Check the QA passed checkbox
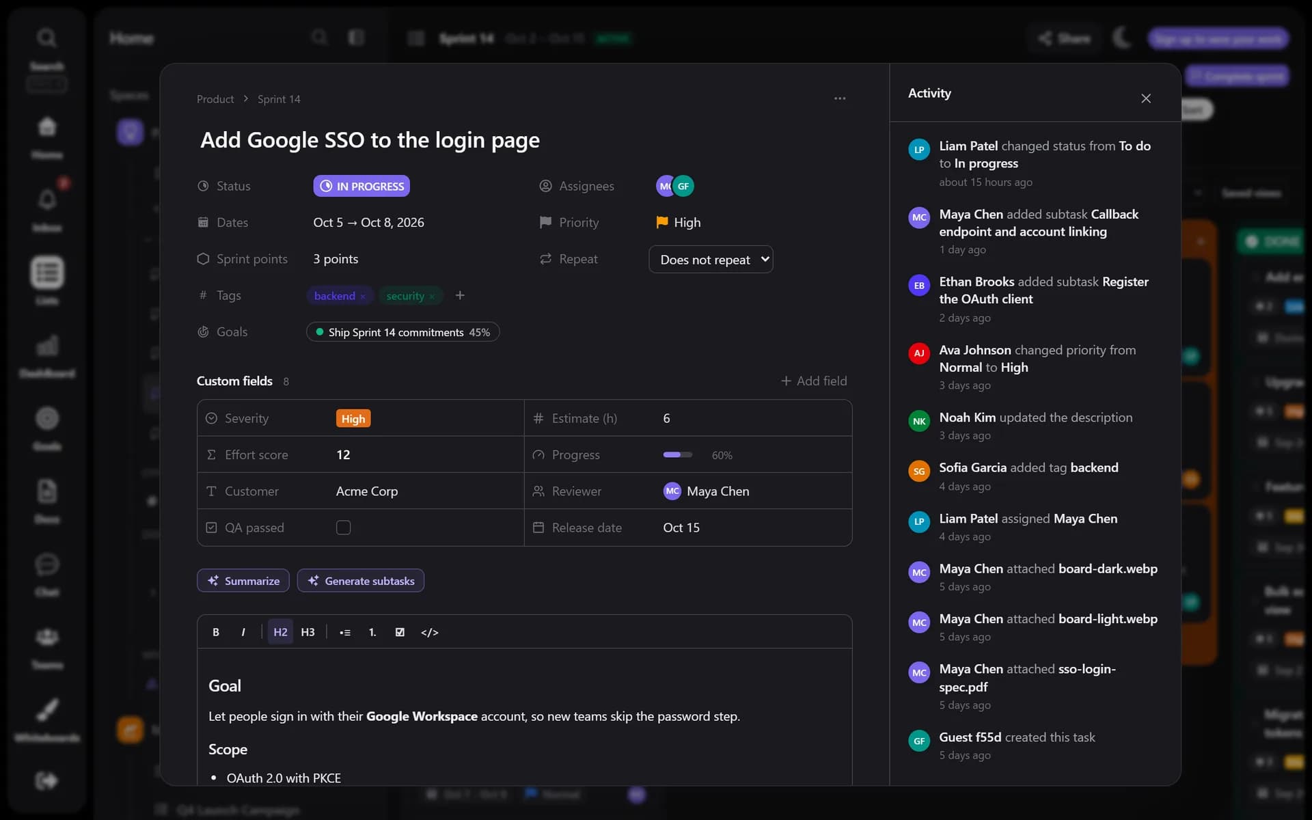This screenshot has width=1312, height=820. pyautogui.click(x=343, y=528)
